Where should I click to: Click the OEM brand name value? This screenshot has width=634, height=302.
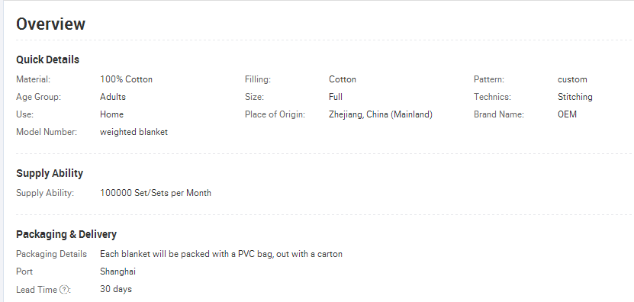pos(567,114)
